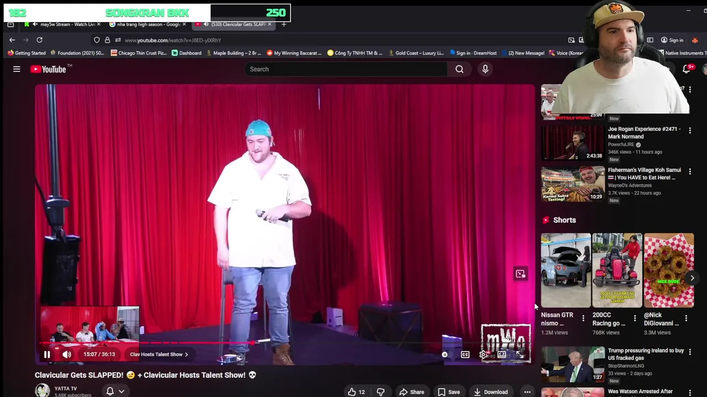707x397 pixels.
Task: Open options for Fisherman's Village video
Action: [690, 171]
